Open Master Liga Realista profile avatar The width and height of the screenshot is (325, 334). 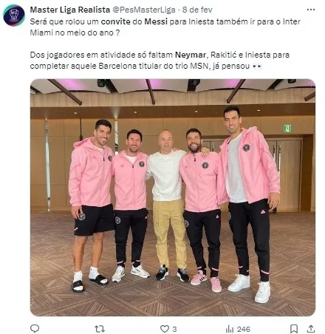pyautogui.click(x=14, y=16)
